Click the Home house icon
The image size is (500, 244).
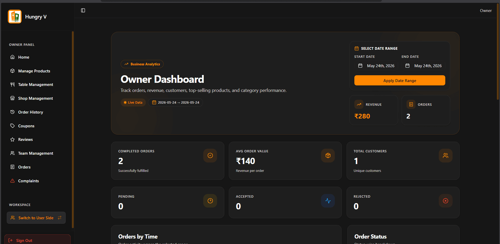click(12, 57)
